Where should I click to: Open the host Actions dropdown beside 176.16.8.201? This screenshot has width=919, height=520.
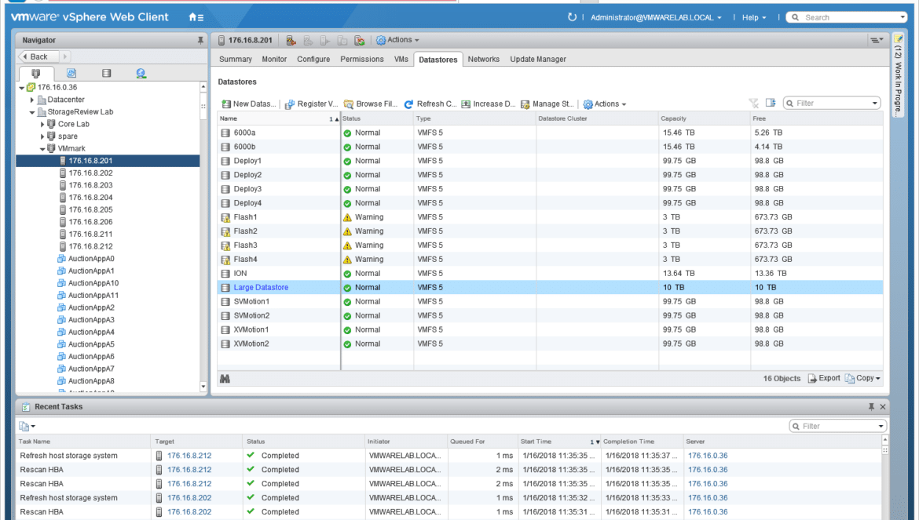click(x=398, y=40)
